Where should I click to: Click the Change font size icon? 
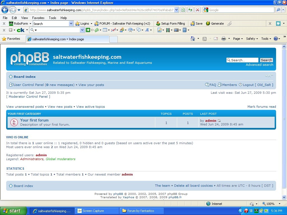269,76
